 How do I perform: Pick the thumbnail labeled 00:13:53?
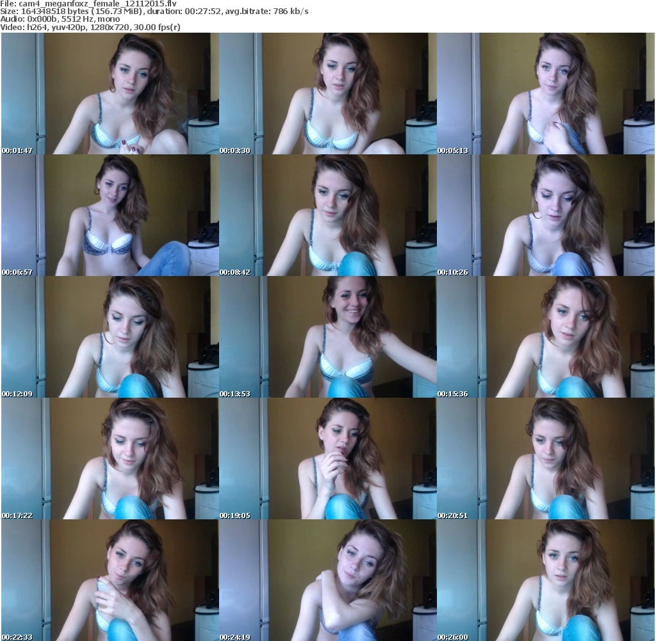coord(328,337)
